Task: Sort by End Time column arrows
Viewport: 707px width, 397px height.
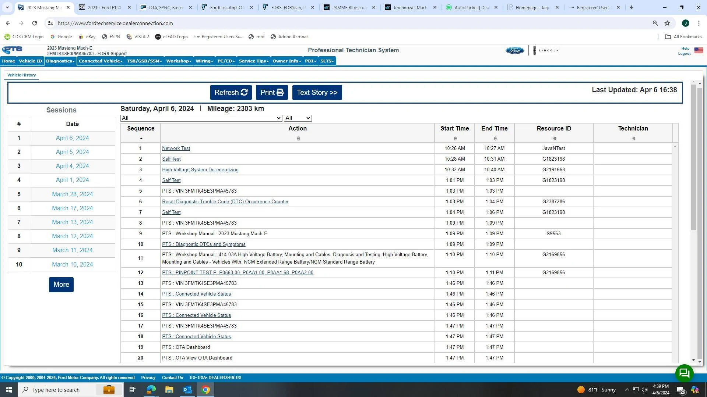Action: tap(495, 139)
